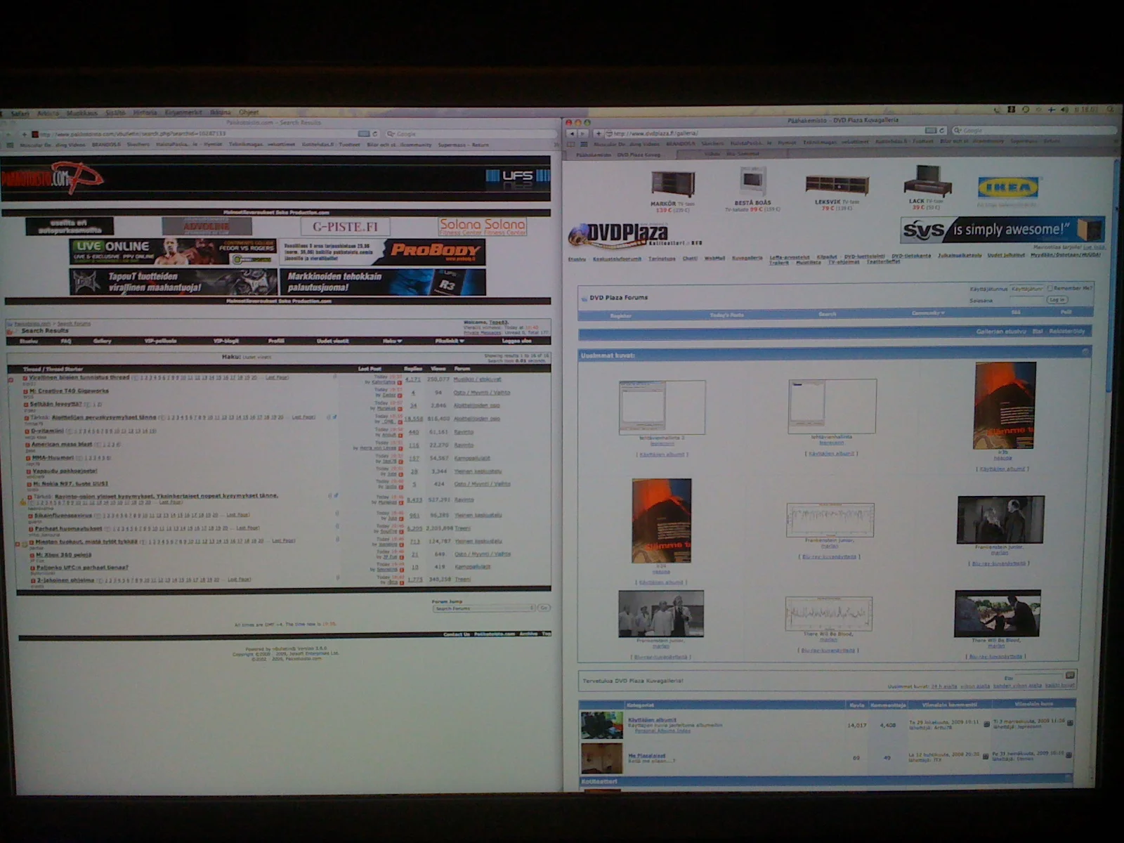Screen dimensions: 1124x843
Task: Expand the Pikalinkit dropdown in the Pakkotoisto navbar
Action: click(450, 341)
